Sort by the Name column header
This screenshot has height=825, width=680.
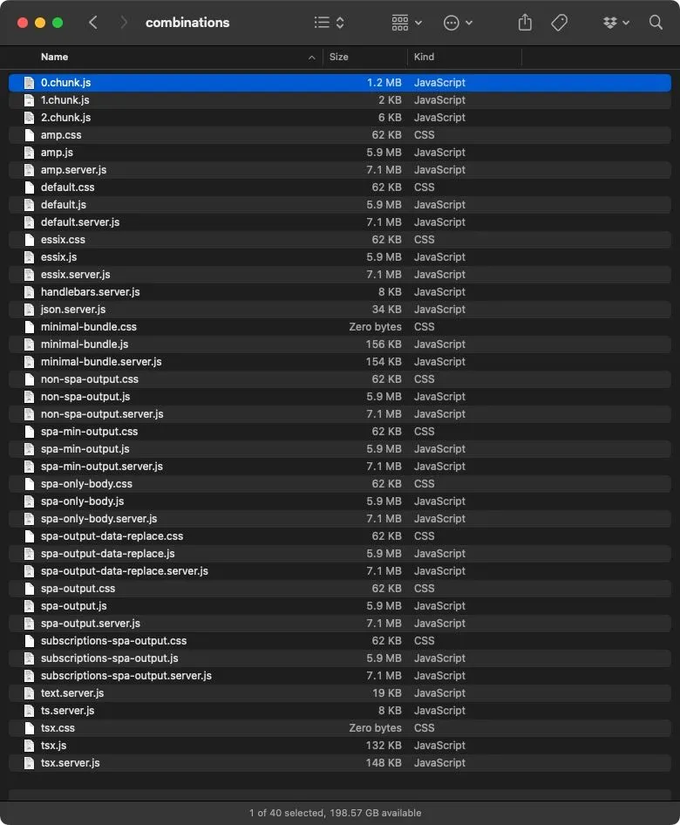pos(55,57)
